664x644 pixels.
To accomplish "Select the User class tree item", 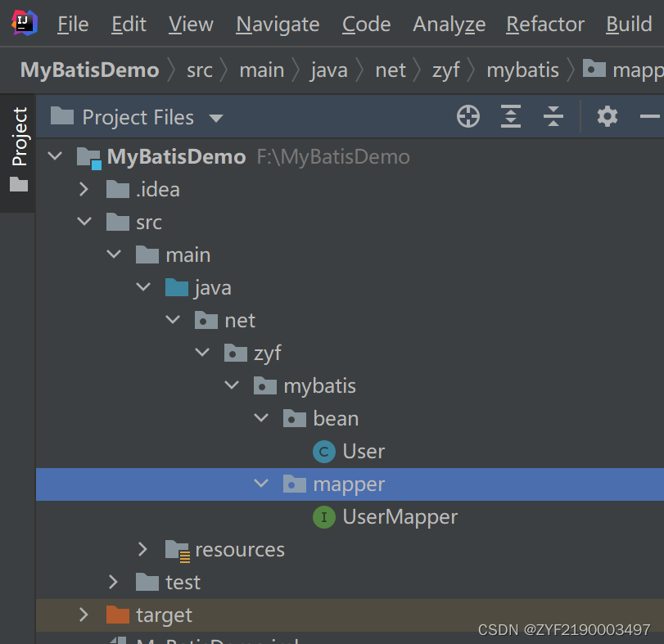I will [364, 451].
